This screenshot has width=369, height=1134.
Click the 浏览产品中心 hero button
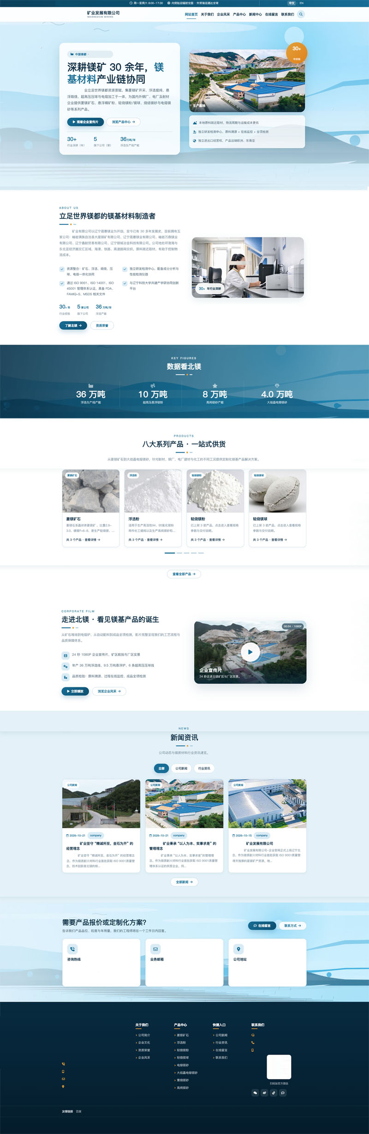click(124, 122)
